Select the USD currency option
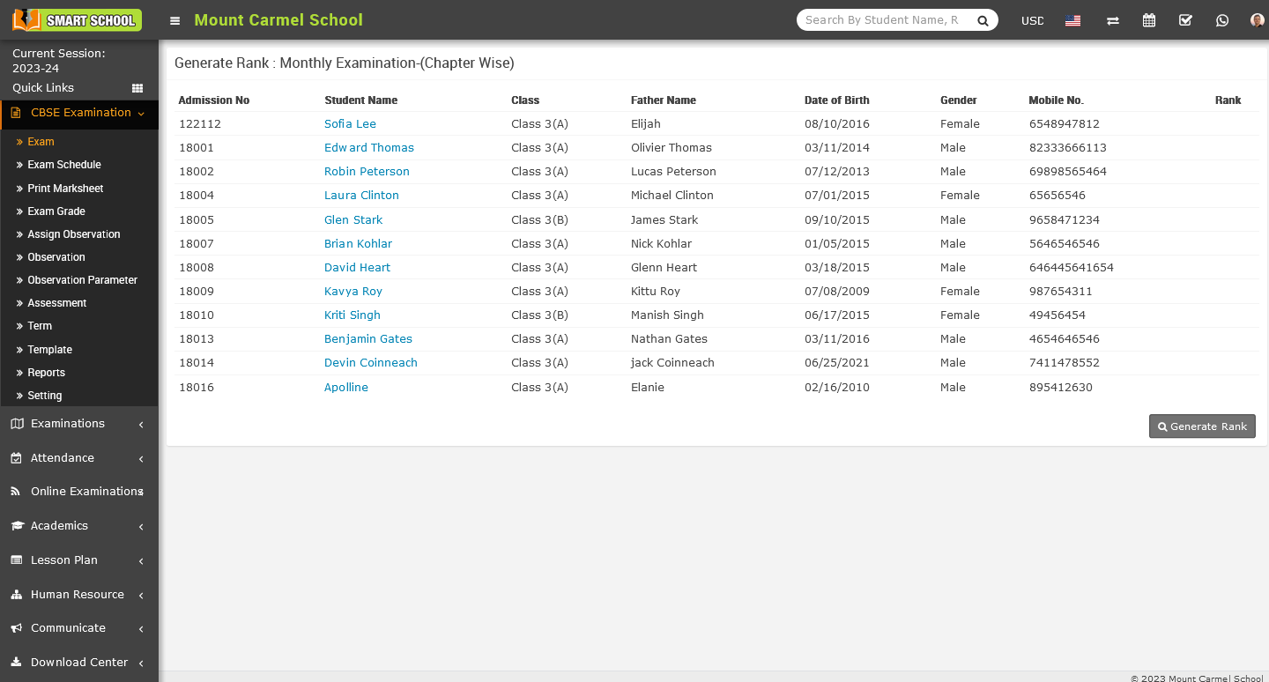The width and height of the screenshot is (1269, 682). (x=1032, y=19)
